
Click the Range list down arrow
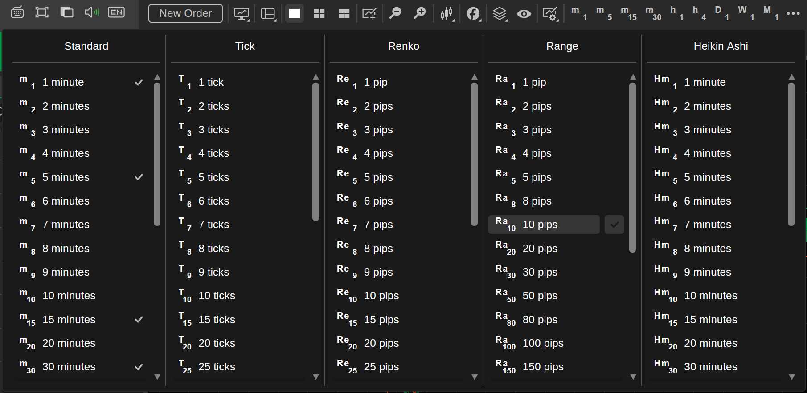633,377
